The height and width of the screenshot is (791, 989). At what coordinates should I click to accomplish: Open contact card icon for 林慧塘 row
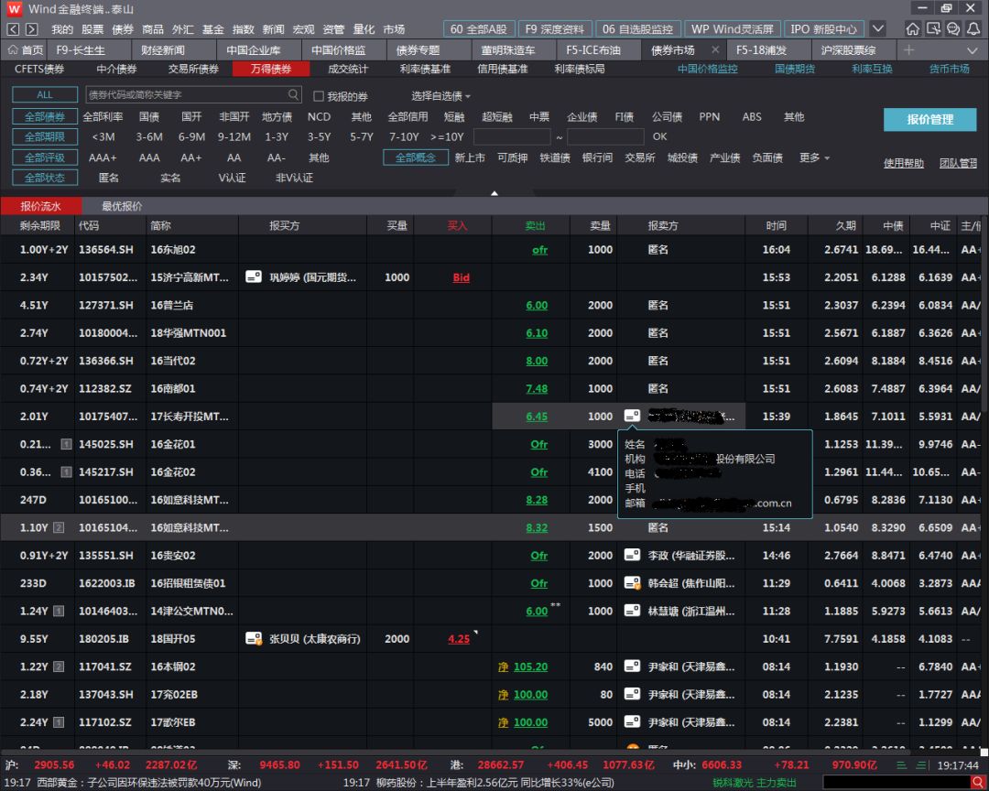pyautogui.click(x=632, y=611)
